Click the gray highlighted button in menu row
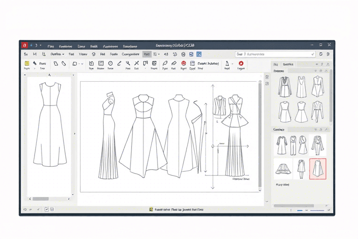Screen dimensions: 358x239 coord(147,54)
